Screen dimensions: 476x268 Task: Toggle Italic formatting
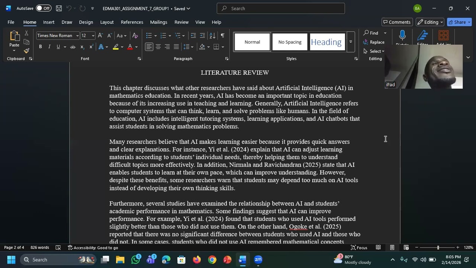point(49,47)
